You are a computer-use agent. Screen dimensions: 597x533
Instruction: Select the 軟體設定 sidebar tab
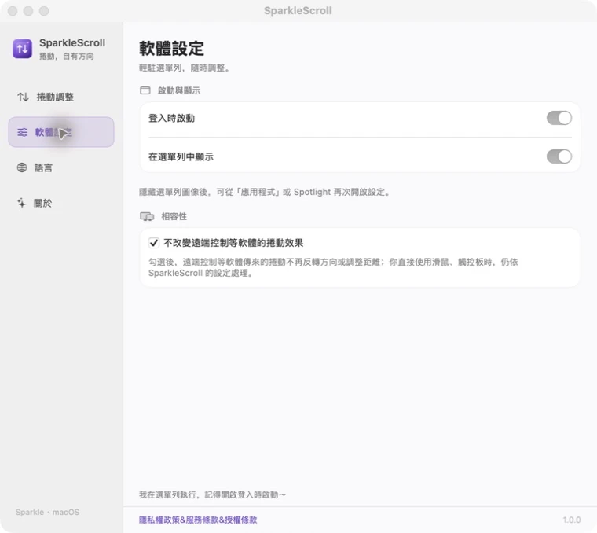pyautogui.click(x=61, y=132)
